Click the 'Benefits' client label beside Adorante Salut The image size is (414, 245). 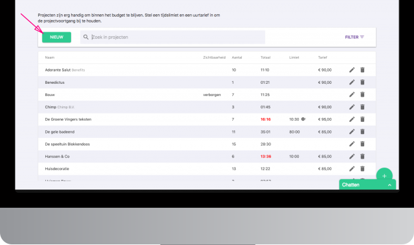(78, 70)
